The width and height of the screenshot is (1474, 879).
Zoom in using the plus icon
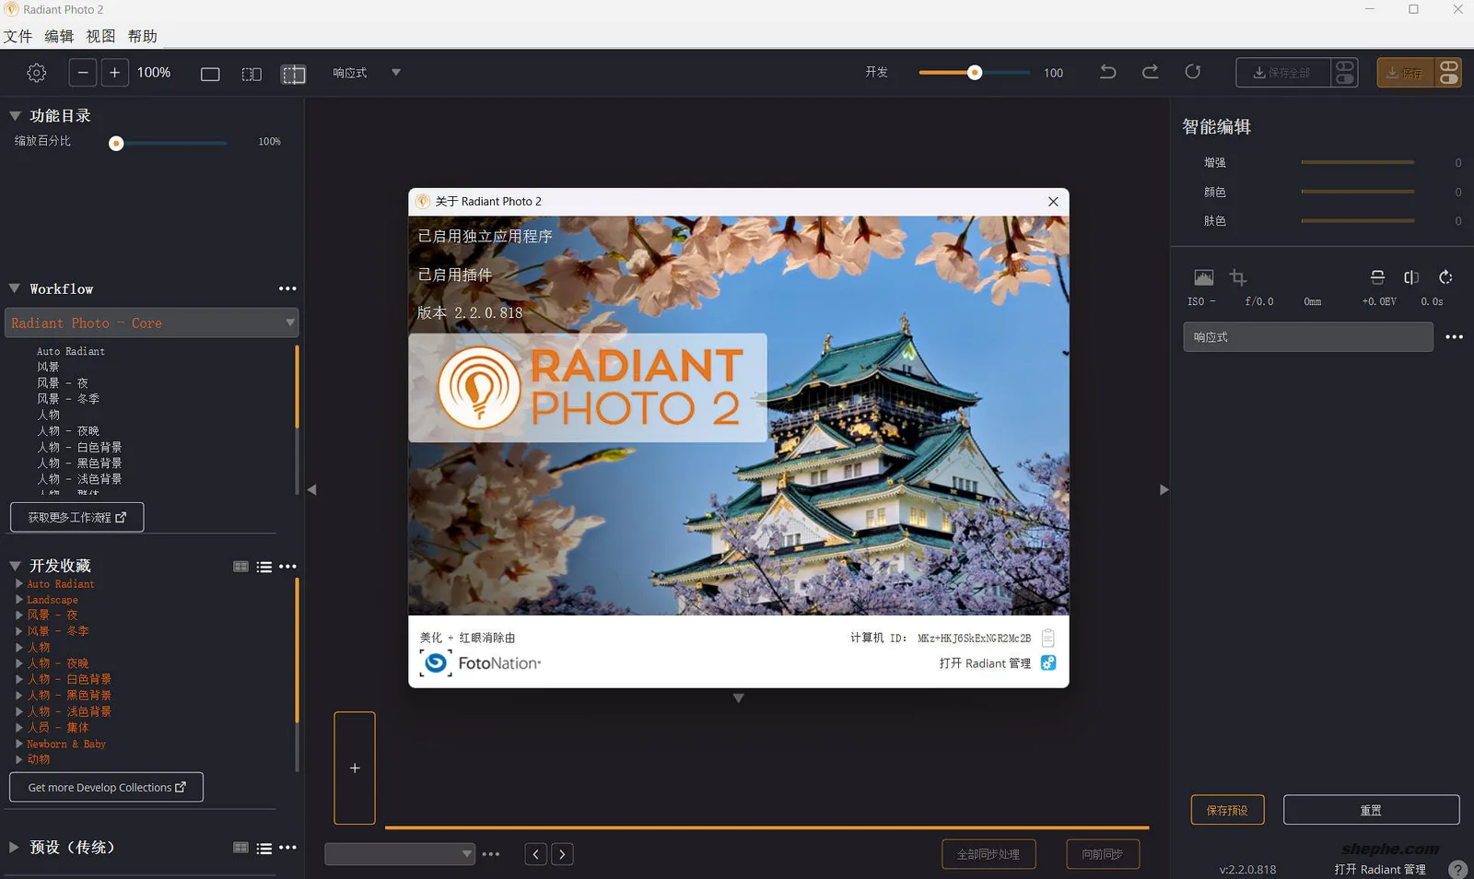coord(114,72)
